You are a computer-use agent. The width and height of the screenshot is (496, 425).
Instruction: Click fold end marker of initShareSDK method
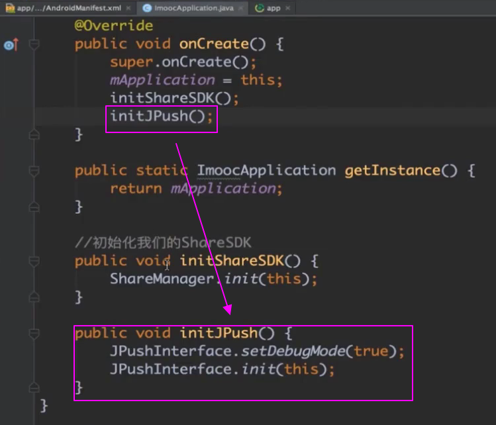click(x=34, y=297)
